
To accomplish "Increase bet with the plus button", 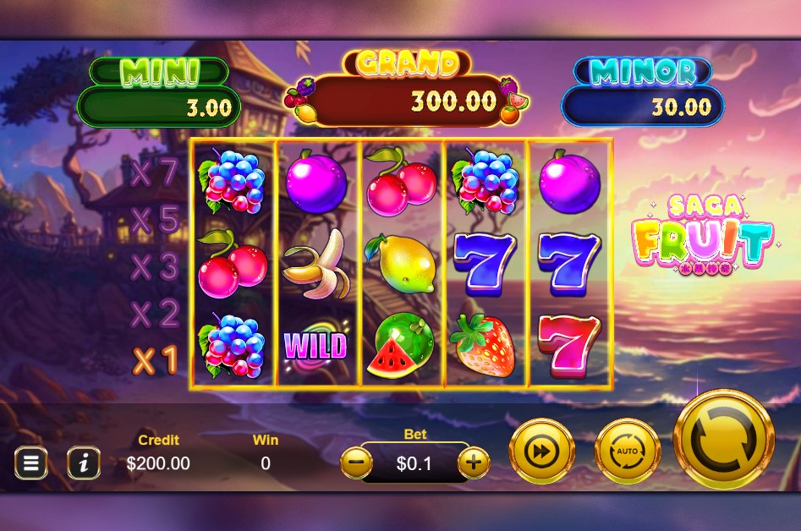I will coord(474,462).
